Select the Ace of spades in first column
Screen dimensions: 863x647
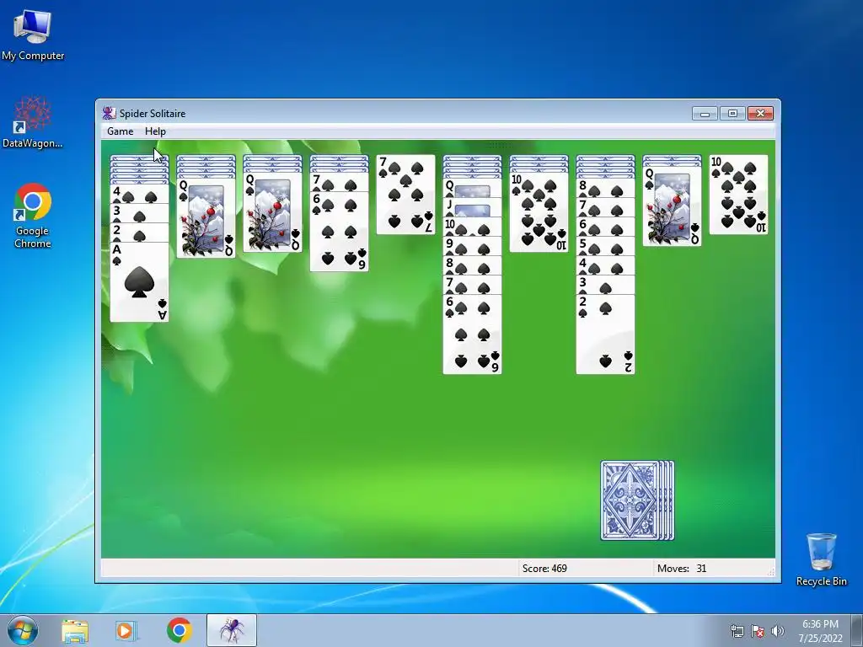[x=139, y=282]
